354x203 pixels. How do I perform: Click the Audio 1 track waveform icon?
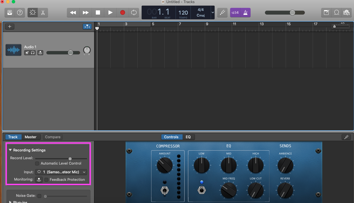pyautogui.click(x=13, y=50)
